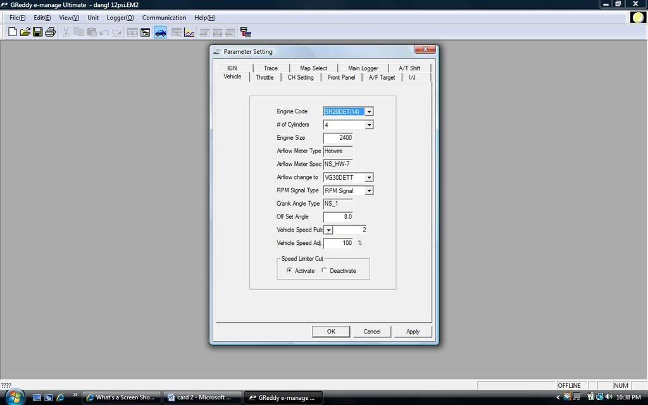Print using the printer toolbar icon
Screen dimensions: 648x405
point(50,32)
